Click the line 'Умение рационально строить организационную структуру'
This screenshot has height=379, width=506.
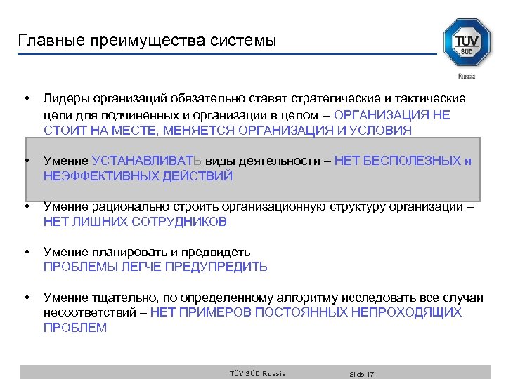214,206
